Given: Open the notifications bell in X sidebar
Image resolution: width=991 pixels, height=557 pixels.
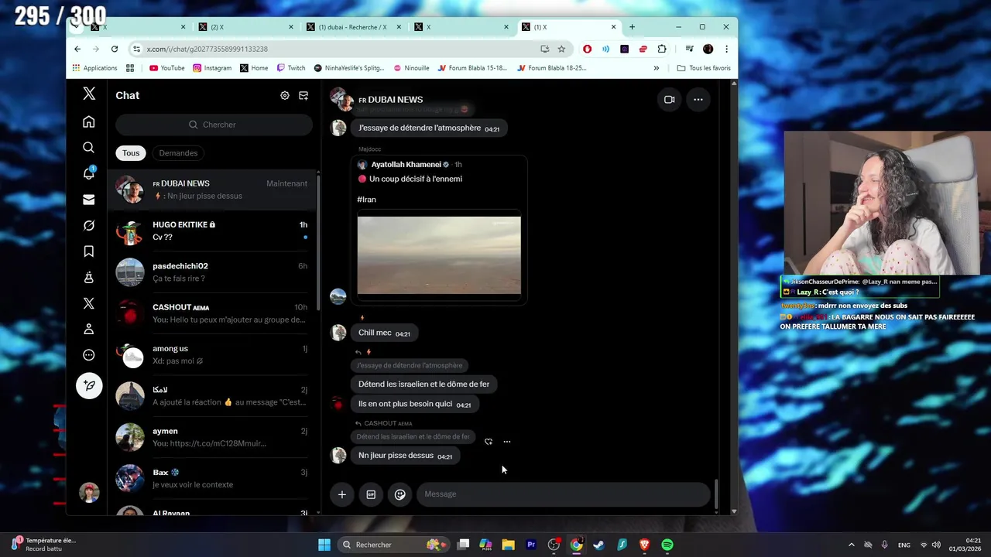Looking at the screenshot, I should coord(89,173).
